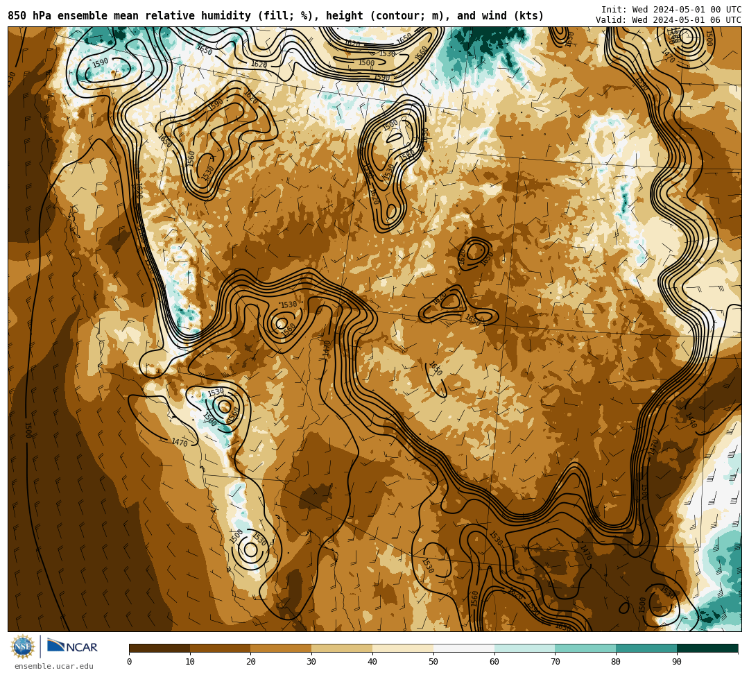749x675 pixels.
Task: Click the NSF logo icon
Action: (x=23, y=647)
